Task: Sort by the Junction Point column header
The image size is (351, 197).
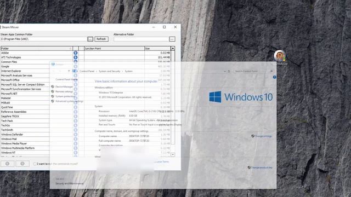Action: coord(114,49)
